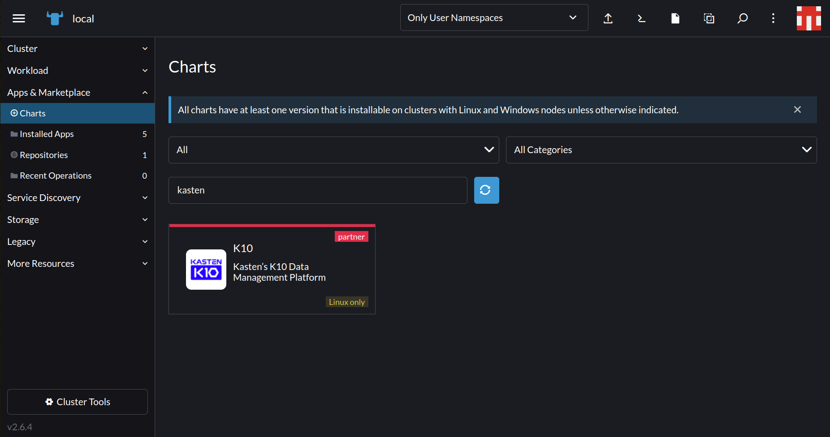830x437 pixels.
Task: Copy KubeConfig to clipboard icon
Action: click(709, 18)
